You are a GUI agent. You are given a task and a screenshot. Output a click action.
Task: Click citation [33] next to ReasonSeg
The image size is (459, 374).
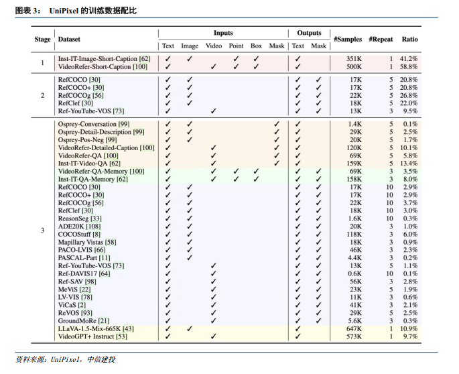click(x=96, y=219)
